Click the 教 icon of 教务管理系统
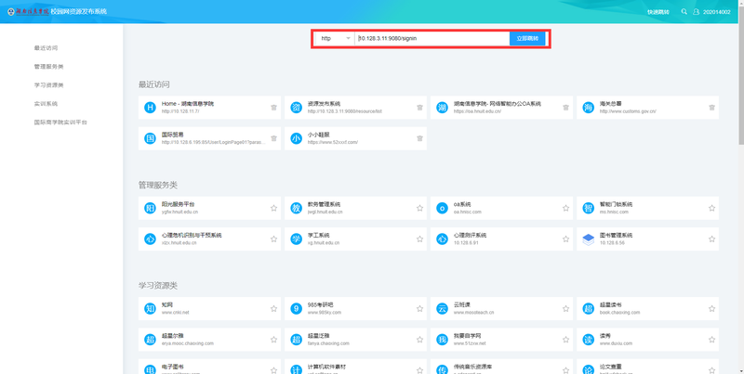The height and width of the screenshot is (374, 744). click(x=296, y=208)
